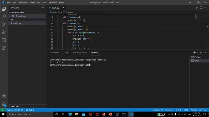Change indentation via Spaces: 4
Image resolution: width=209 pixels, height=117 pixels.
169,110
